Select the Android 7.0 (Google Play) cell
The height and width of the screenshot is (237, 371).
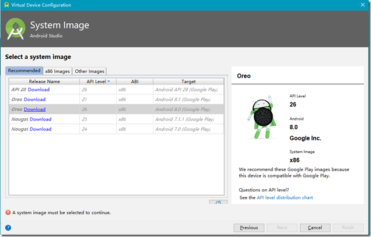(188, 129)
